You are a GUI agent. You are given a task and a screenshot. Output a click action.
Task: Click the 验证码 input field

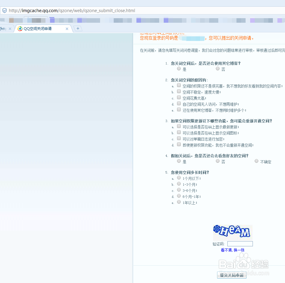pos(240,244)
